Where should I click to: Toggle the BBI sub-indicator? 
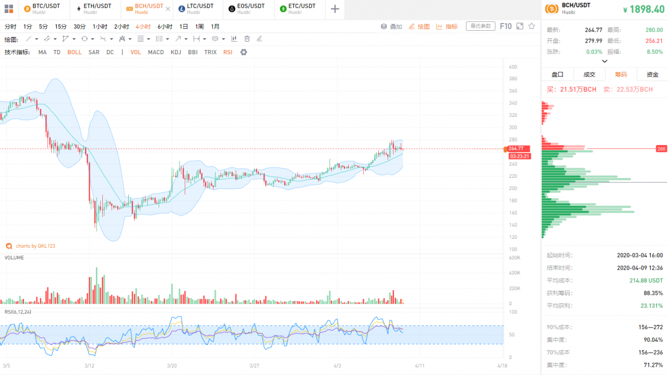click(193, 52)
